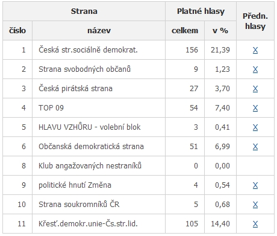The height and width of the screenshot is (236, 277).
Task: Click the název column header
Action: click(99, 31)
